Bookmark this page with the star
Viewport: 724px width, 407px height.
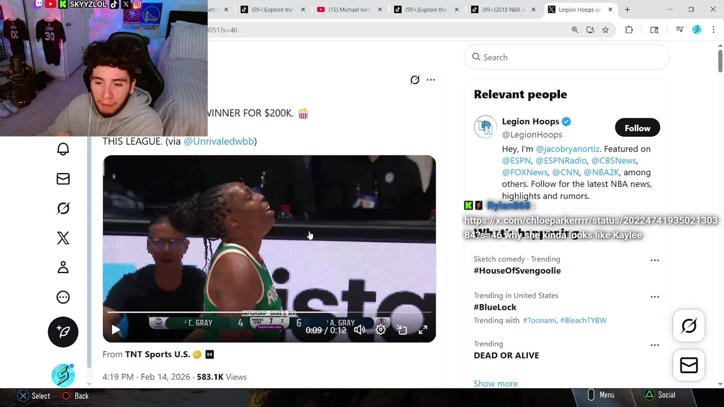[606, 30]
